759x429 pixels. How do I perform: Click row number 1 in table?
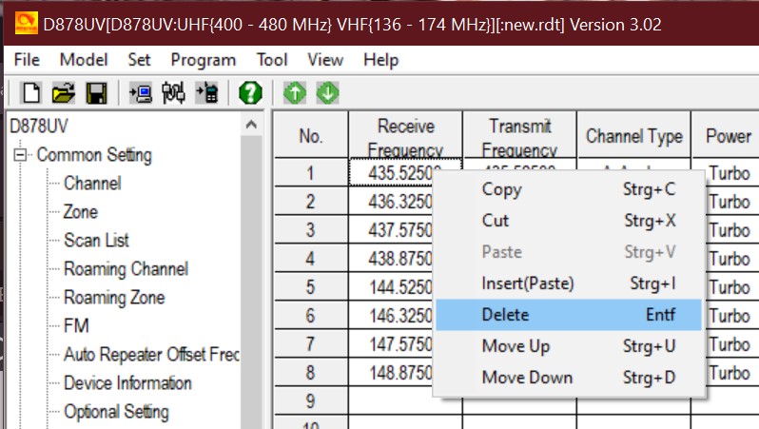pyautogui.click(x=311, y=173)
